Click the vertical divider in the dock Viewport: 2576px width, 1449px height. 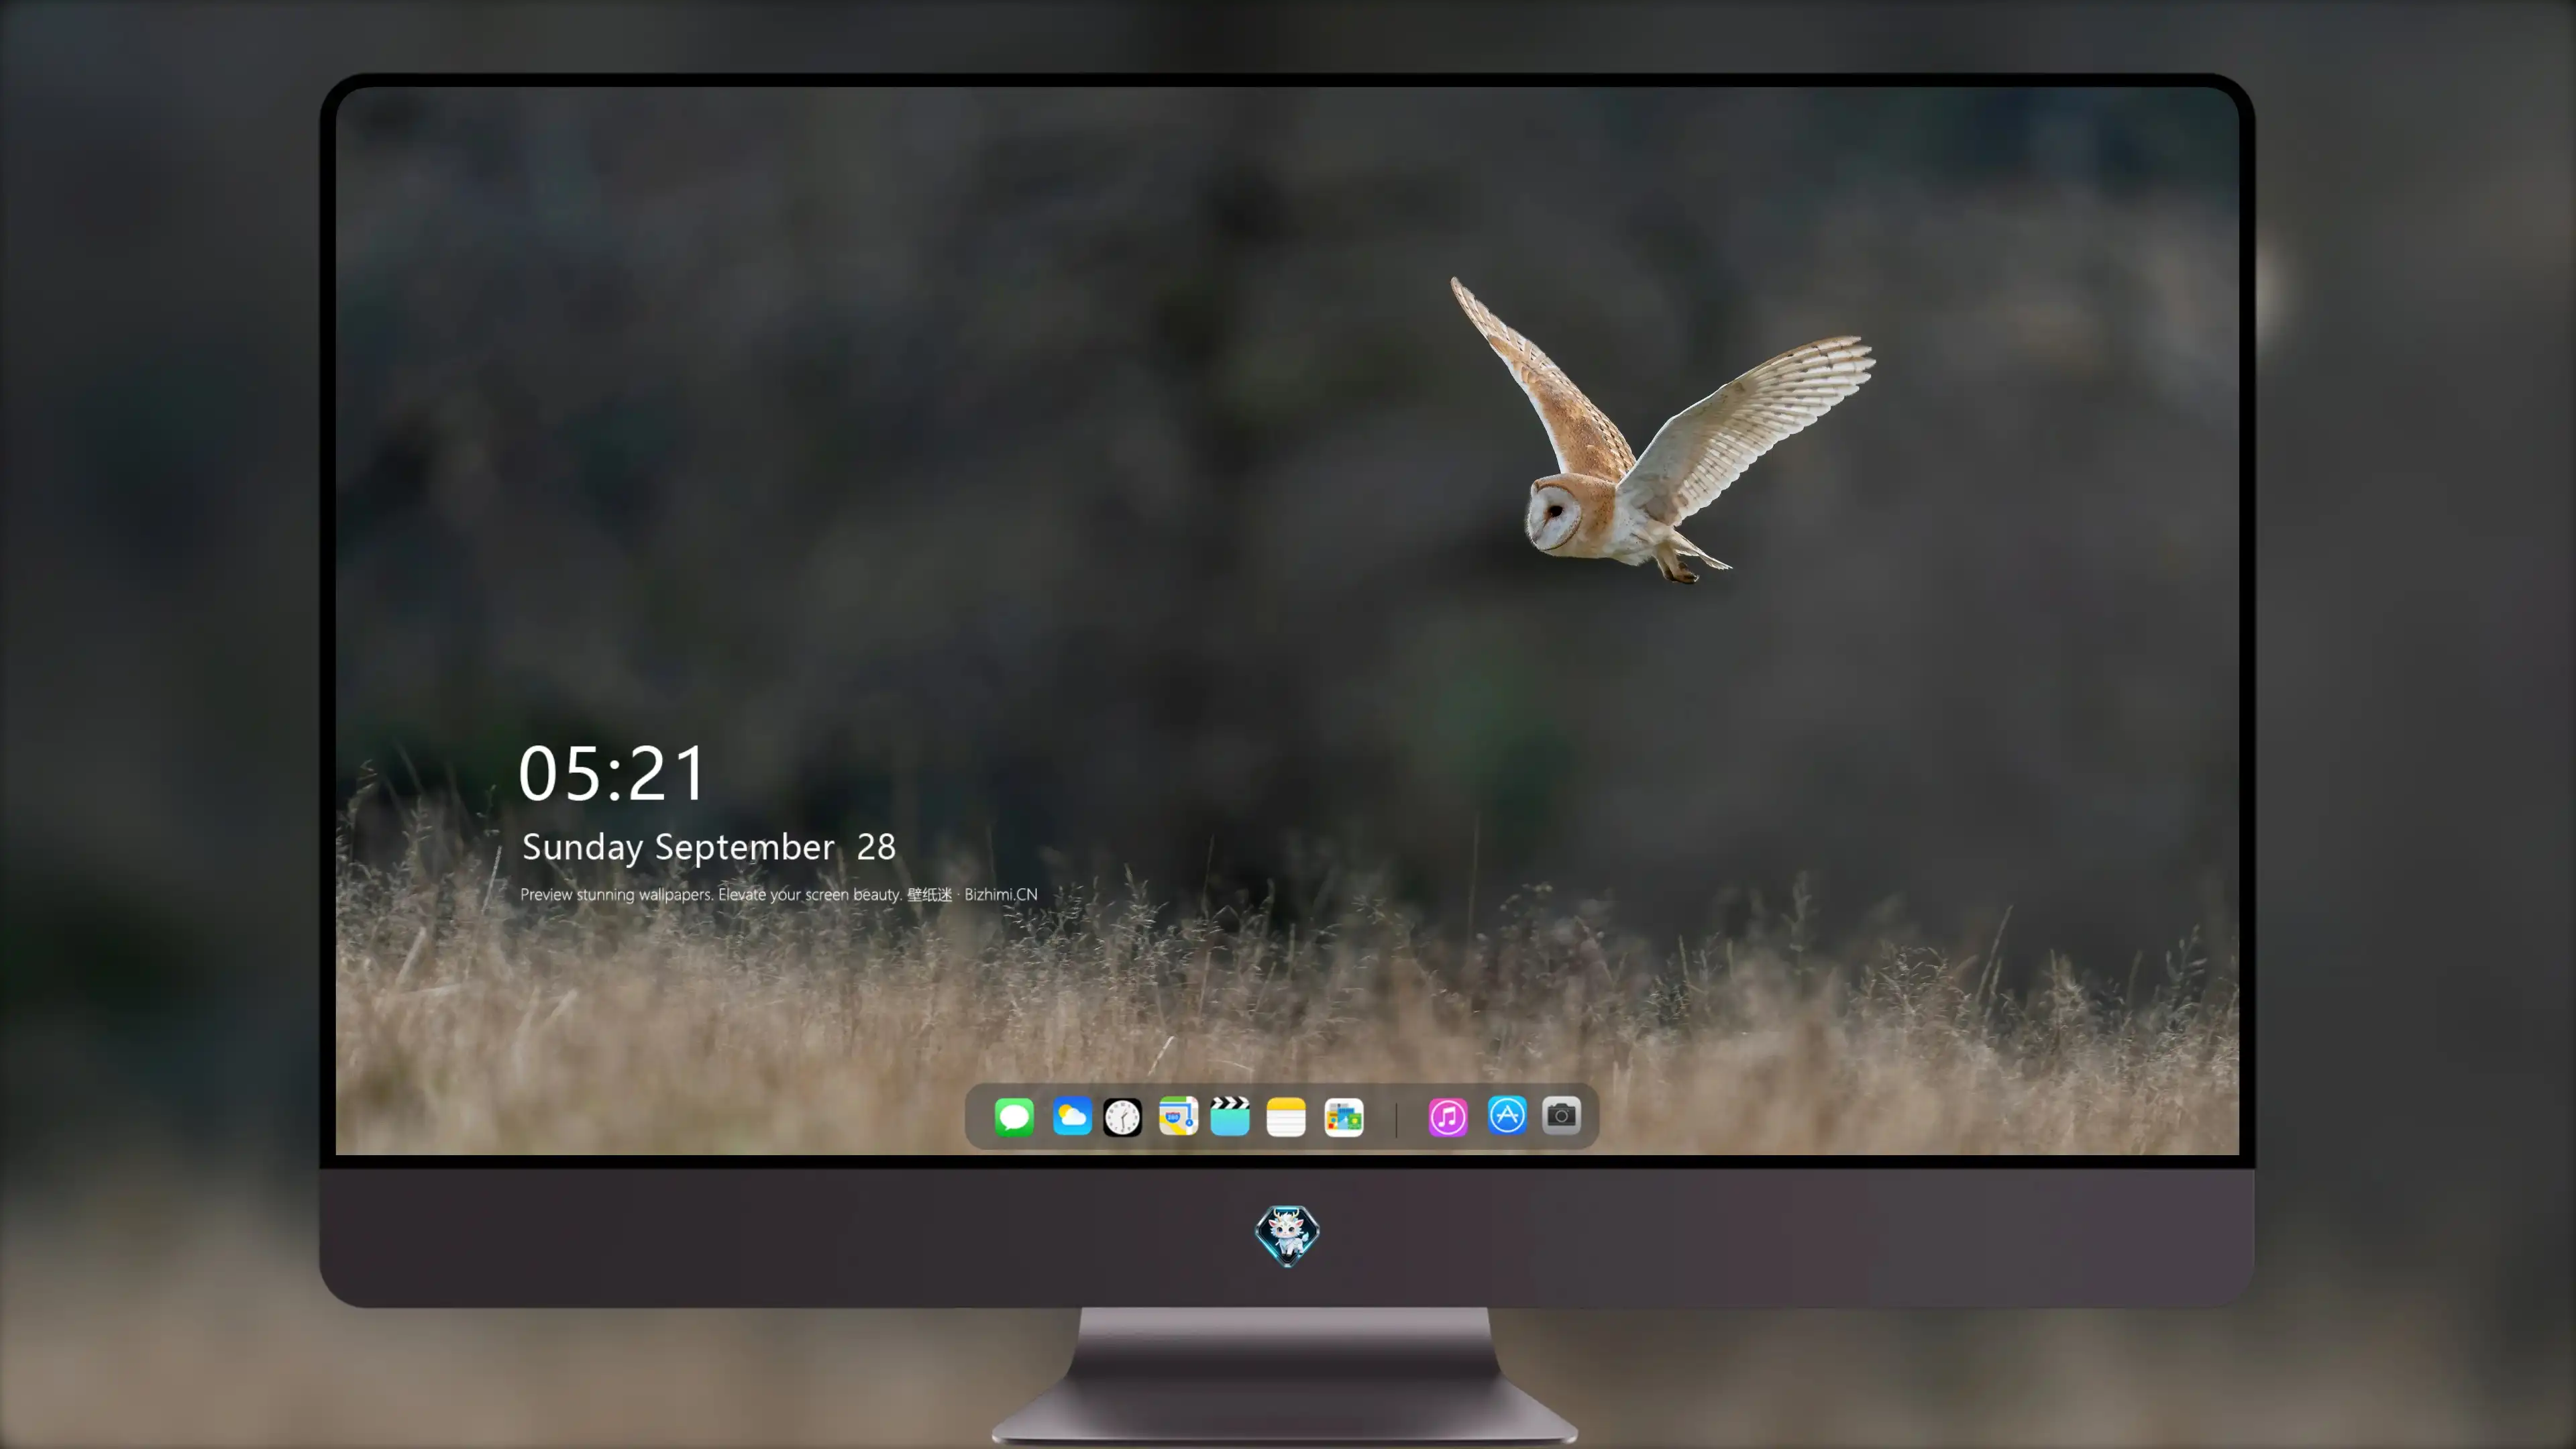pos(1396,1118)
